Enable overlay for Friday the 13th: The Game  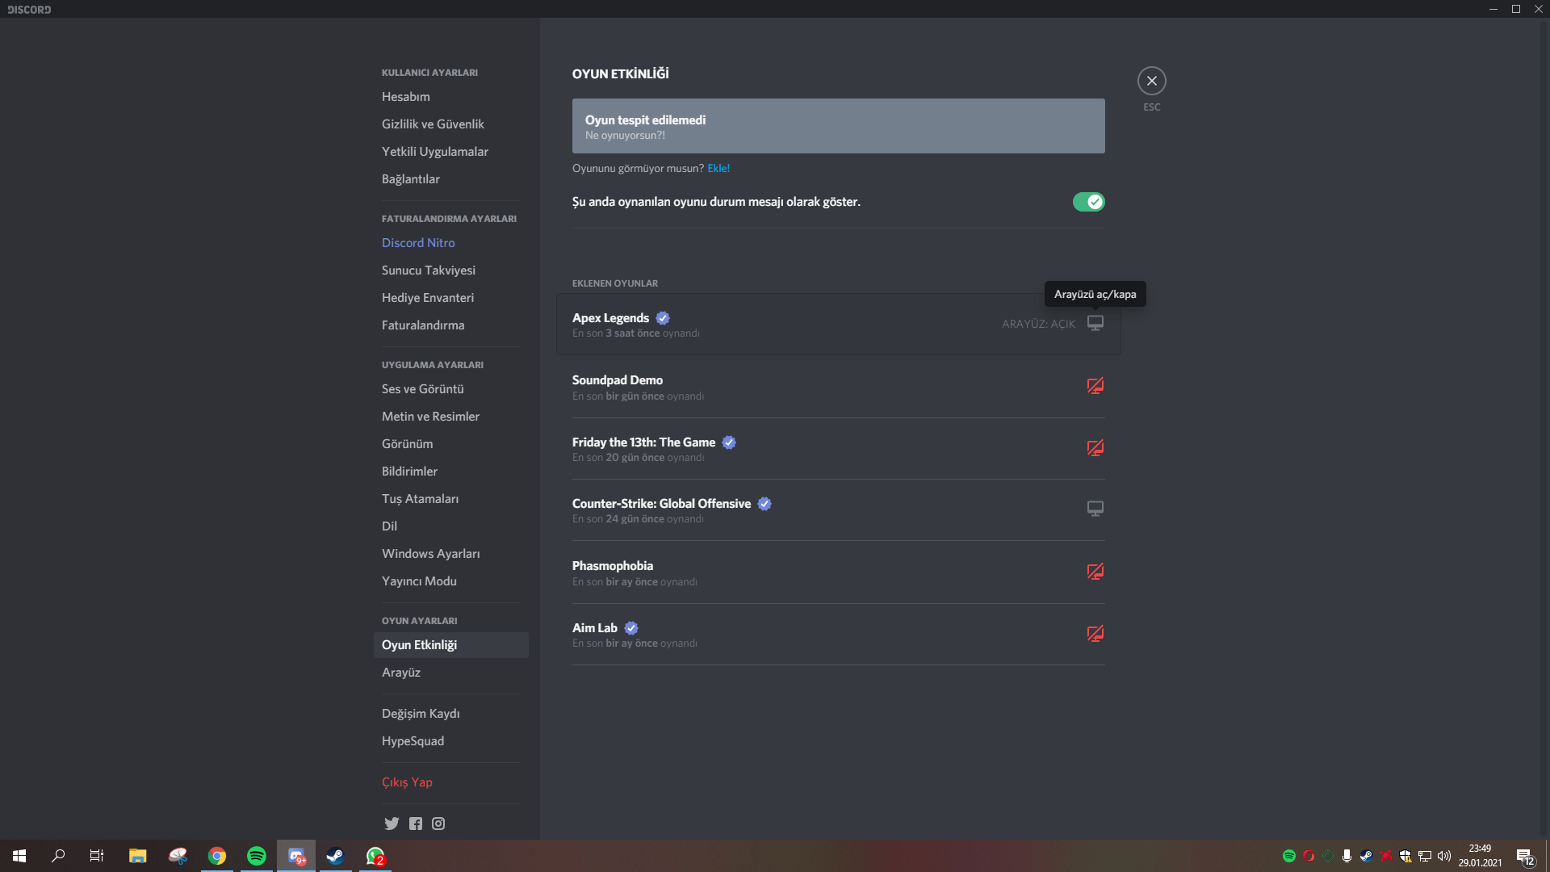(1095, 448)
